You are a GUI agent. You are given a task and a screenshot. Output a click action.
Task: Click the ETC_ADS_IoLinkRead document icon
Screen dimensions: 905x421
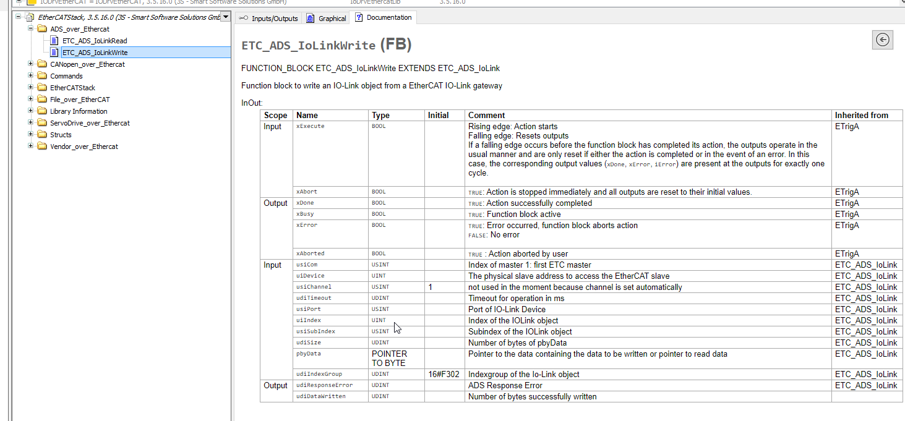point(54,41)
